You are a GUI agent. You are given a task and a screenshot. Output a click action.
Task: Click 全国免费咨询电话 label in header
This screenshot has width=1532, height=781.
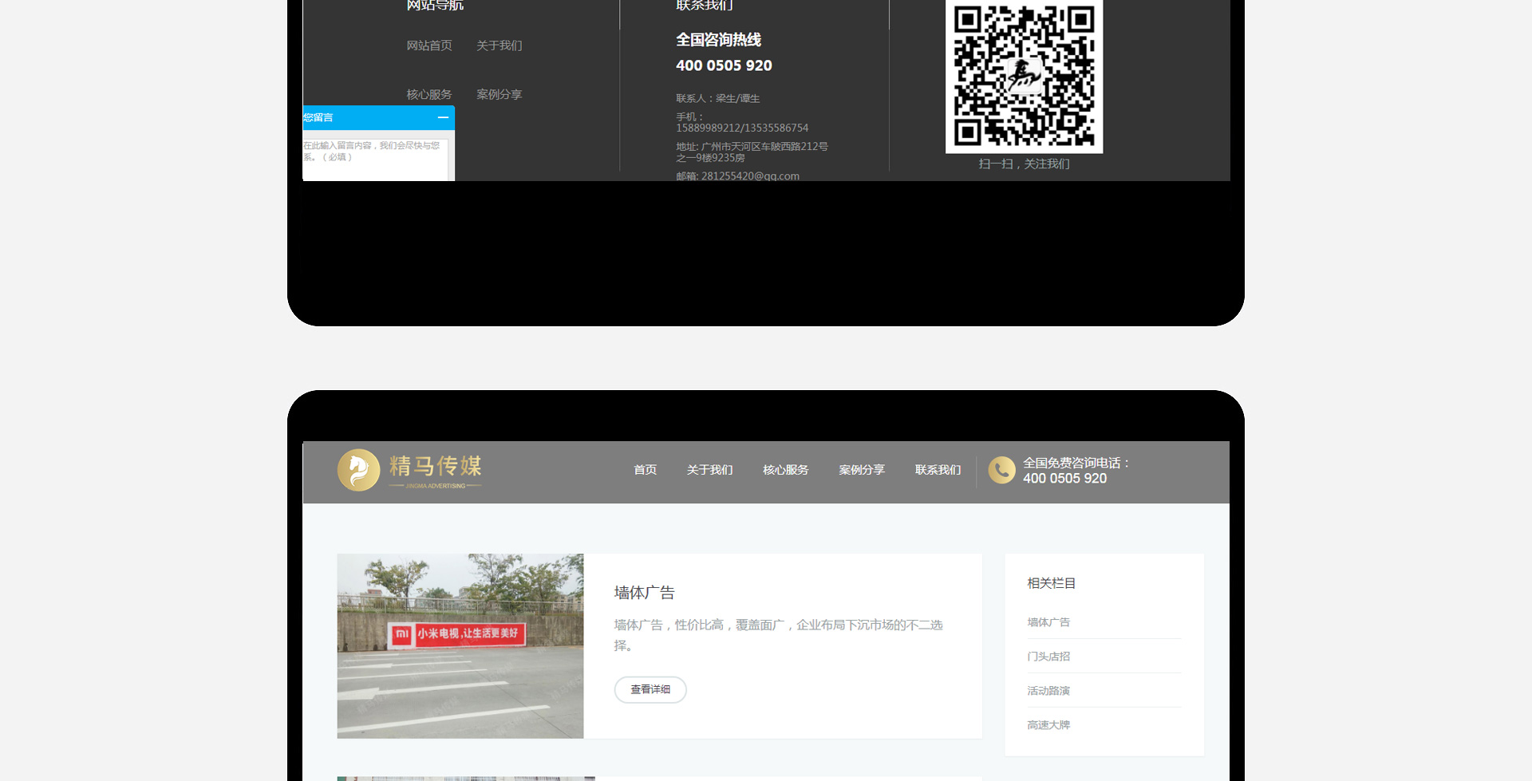[1076, 463]
